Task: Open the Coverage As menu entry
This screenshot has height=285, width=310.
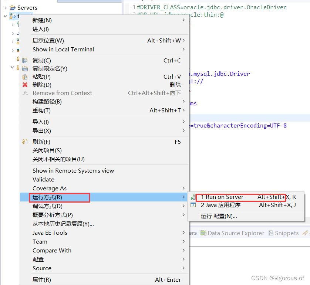Action: point(104,189)
